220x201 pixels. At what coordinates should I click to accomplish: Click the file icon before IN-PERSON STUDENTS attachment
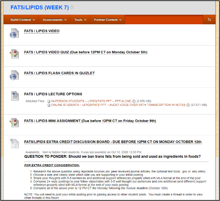tap(49, 101)
